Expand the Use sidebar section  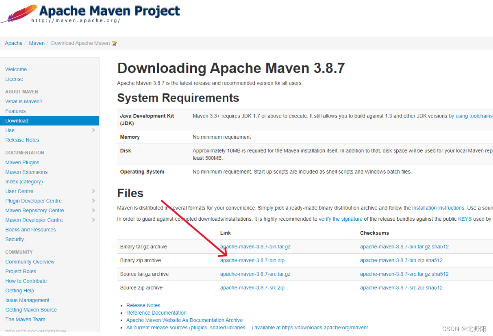[x=10, y=130]
